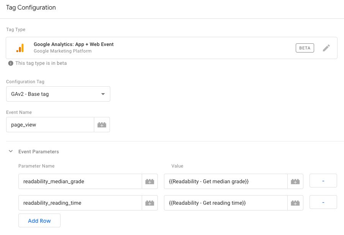Insert variable for readability_median_grade parameter name
344x235 pixels.
pos(150,181)
